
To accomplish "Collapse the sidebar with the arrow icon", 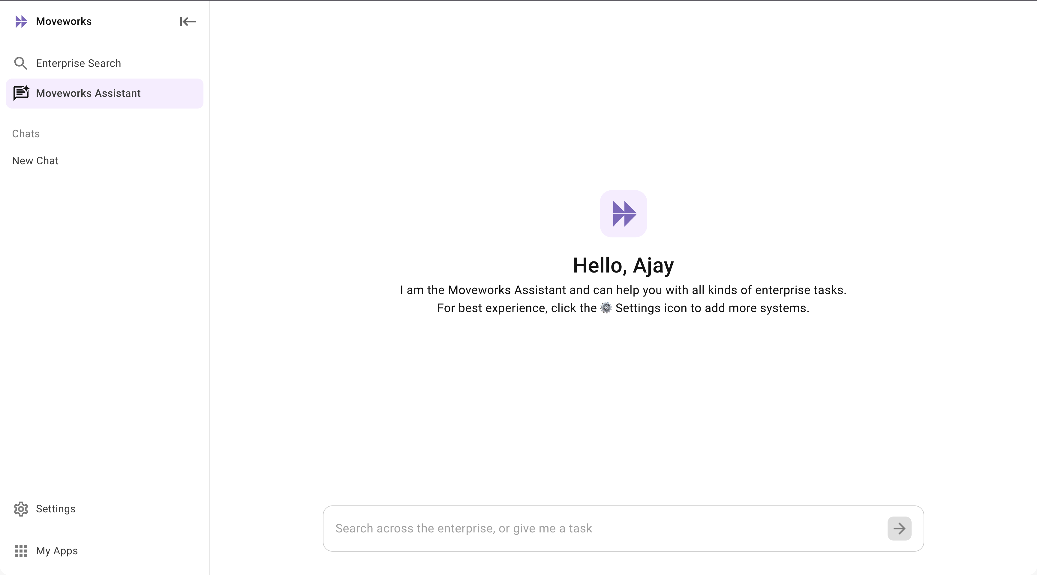I will pos(188,21).
